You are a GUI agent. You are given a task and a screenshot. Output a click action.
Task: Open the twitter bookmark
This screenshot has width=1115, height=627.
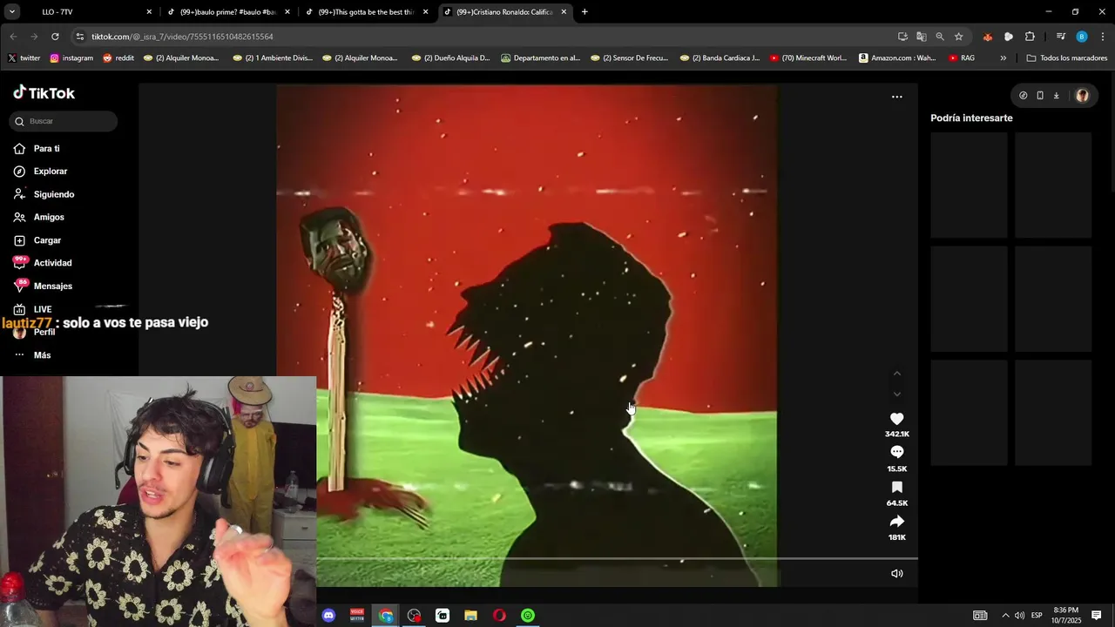[x=24, y=58]
